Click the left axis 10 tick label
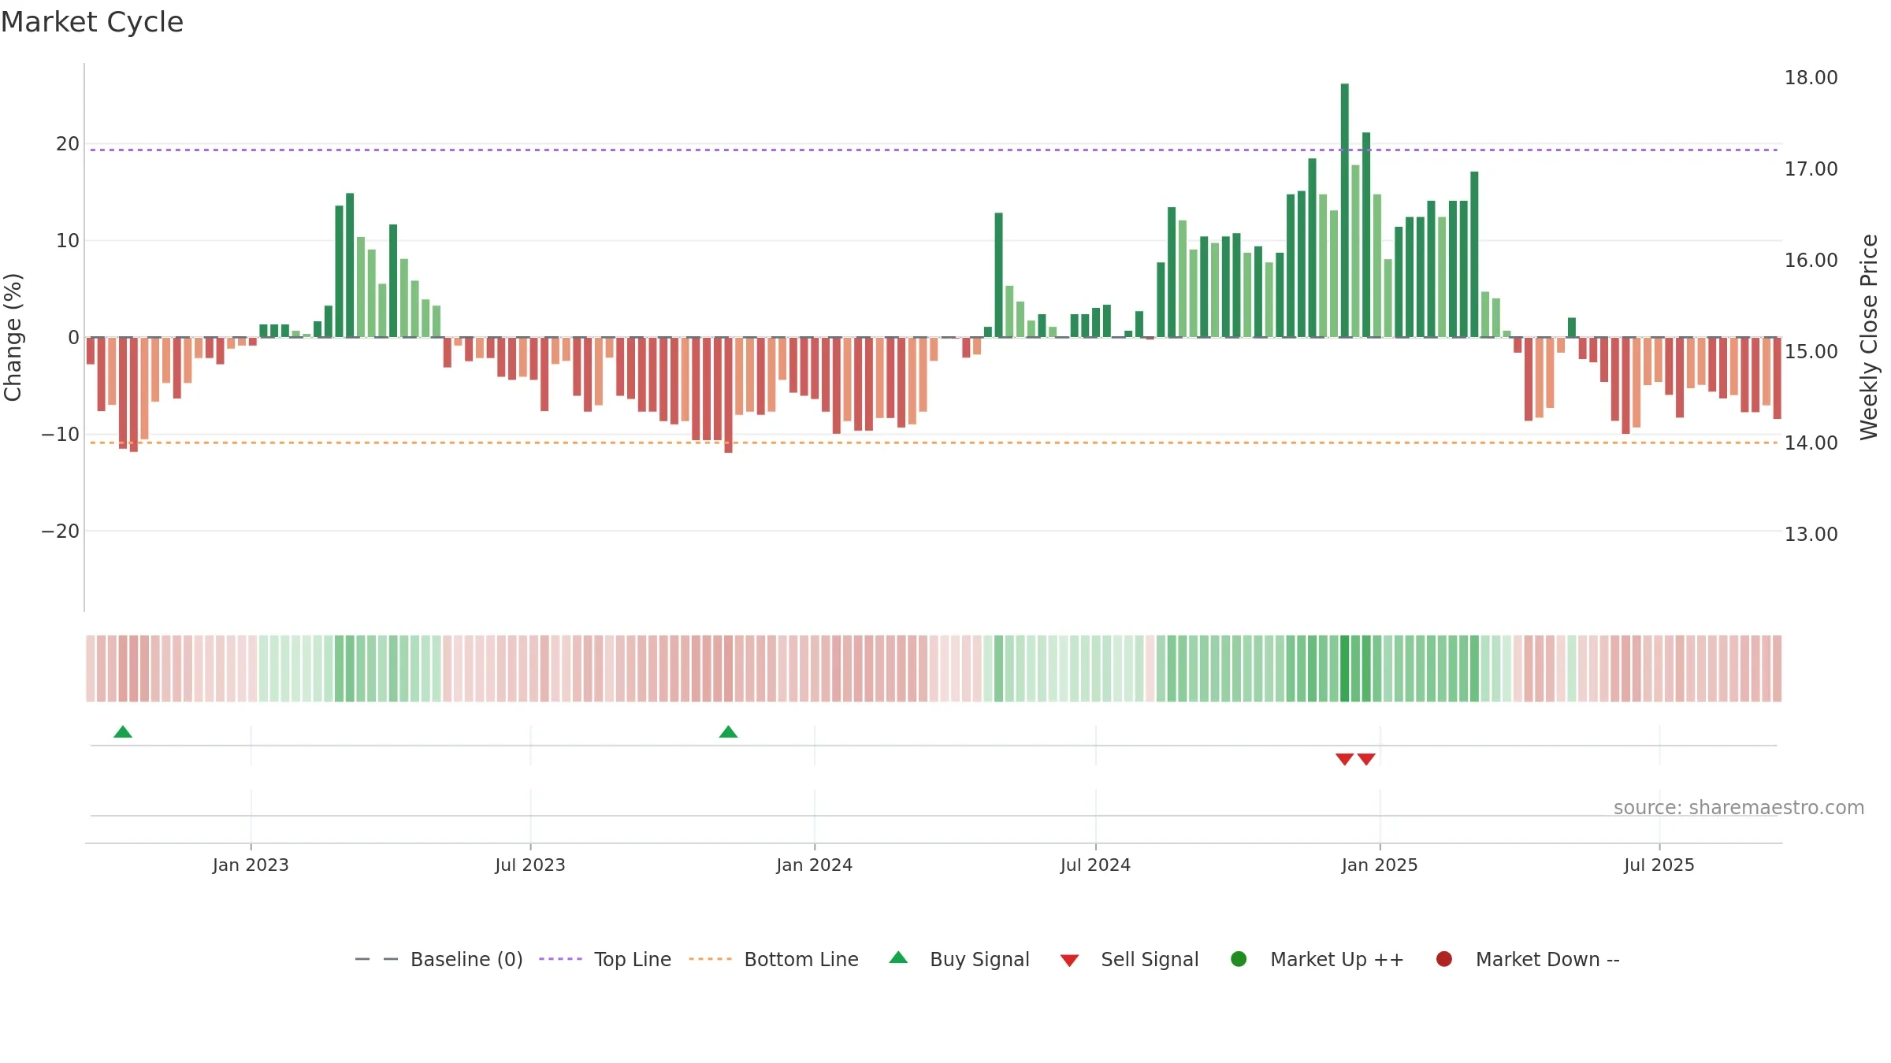The width and height of the screenshot is (1891, 1063). [x=68, y=241]
